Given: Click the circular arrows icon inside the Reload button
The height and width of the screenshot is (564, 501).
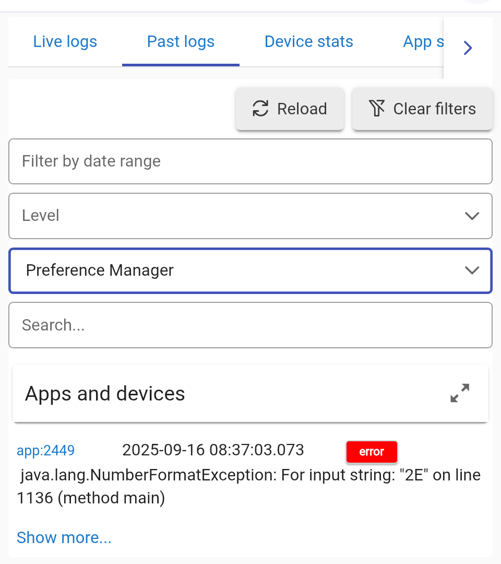Looking at the screenshot, I should tap(260, 109).
